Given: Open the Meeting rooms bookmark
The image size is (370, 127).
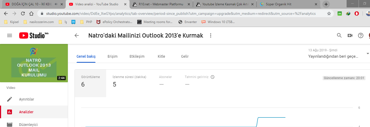Looking at the screenshot, I should [155, 22].
